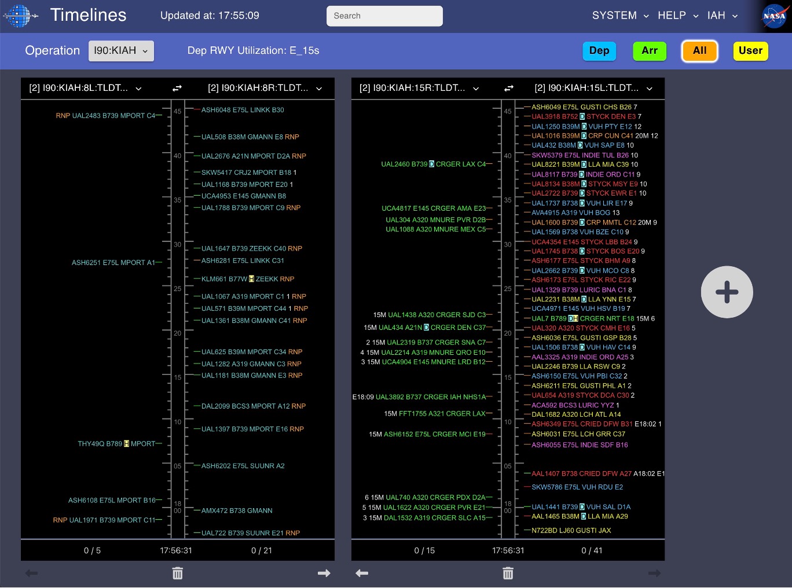Move the 15R/15L panel left
792x588 pixels.
[x=362, y=573]
